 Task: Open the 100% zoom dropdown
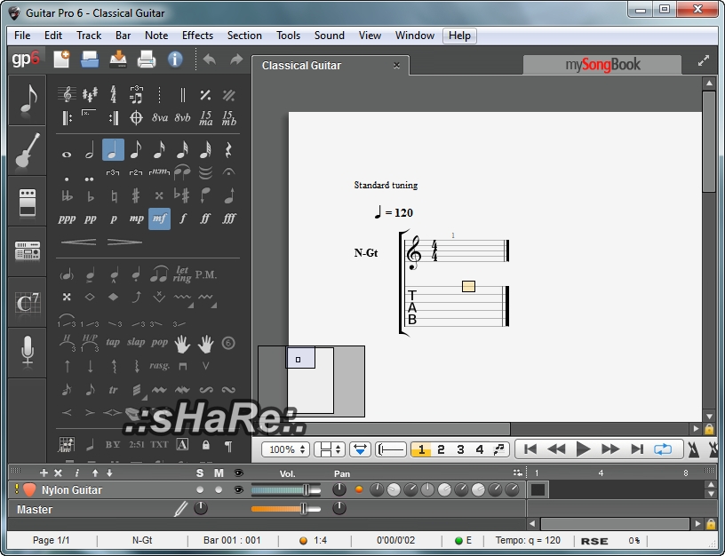point(285,449)
